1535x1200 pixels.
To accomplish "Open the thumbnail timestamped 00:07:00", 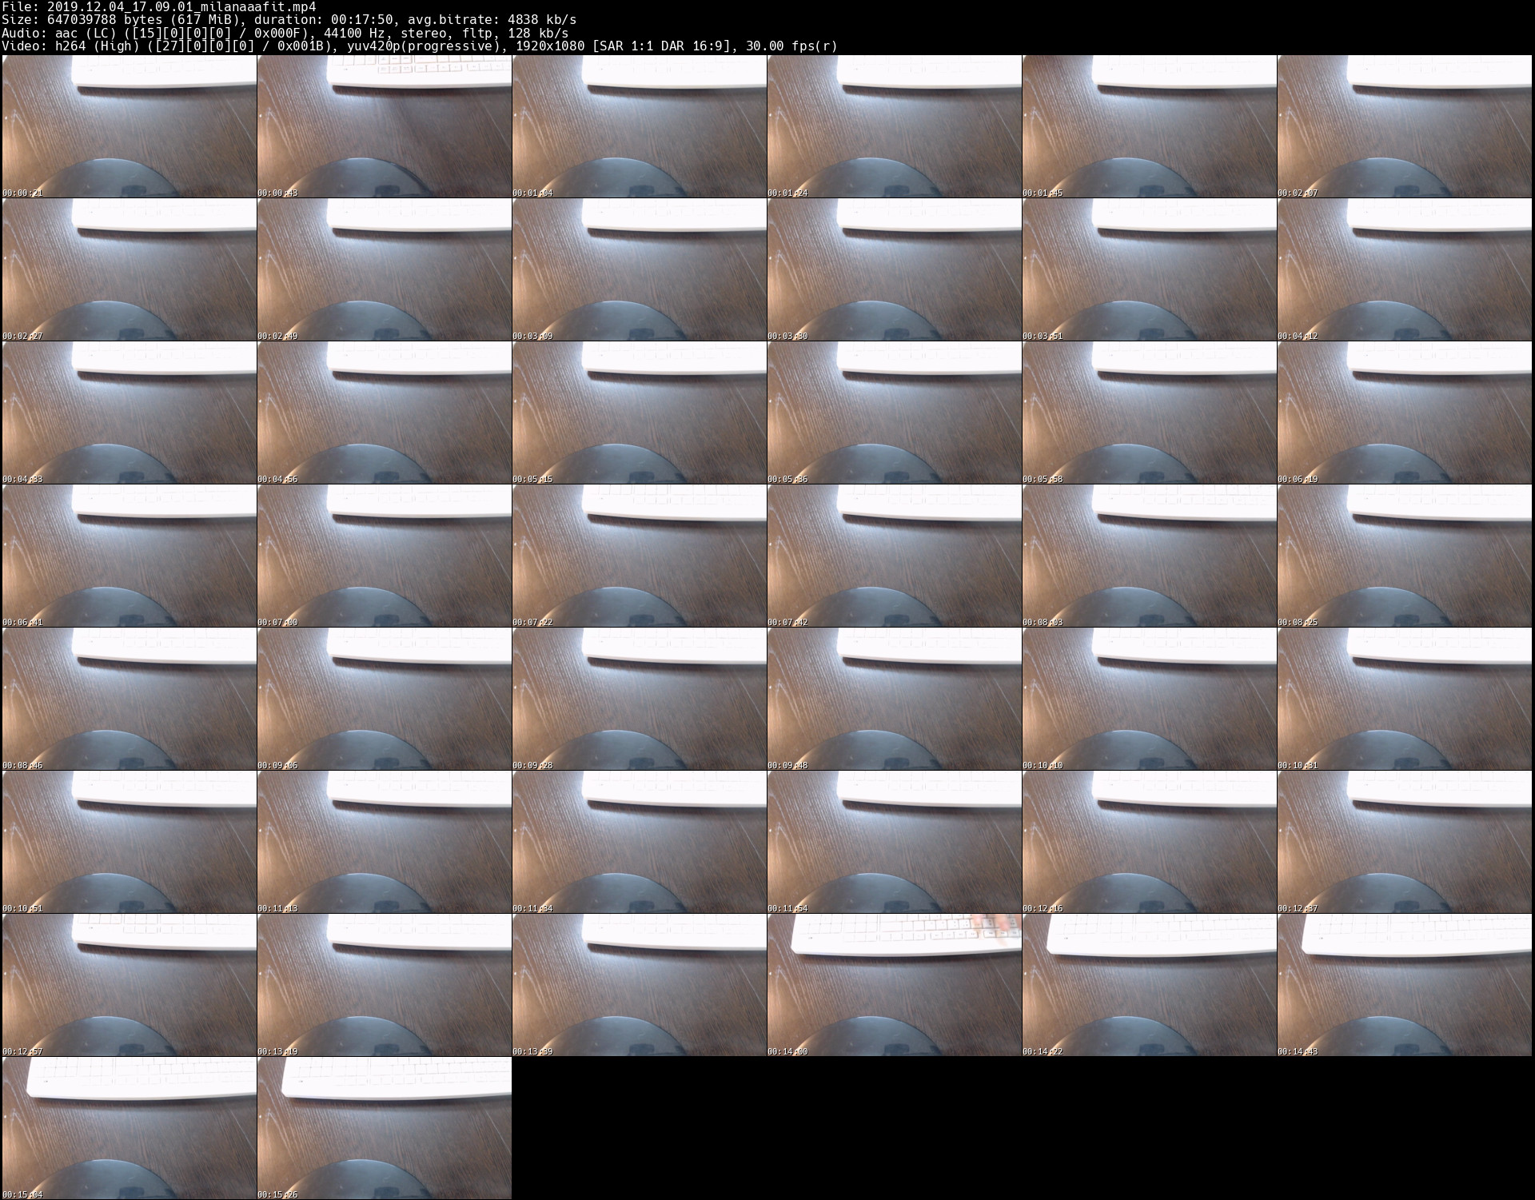I will pos(384,556).
